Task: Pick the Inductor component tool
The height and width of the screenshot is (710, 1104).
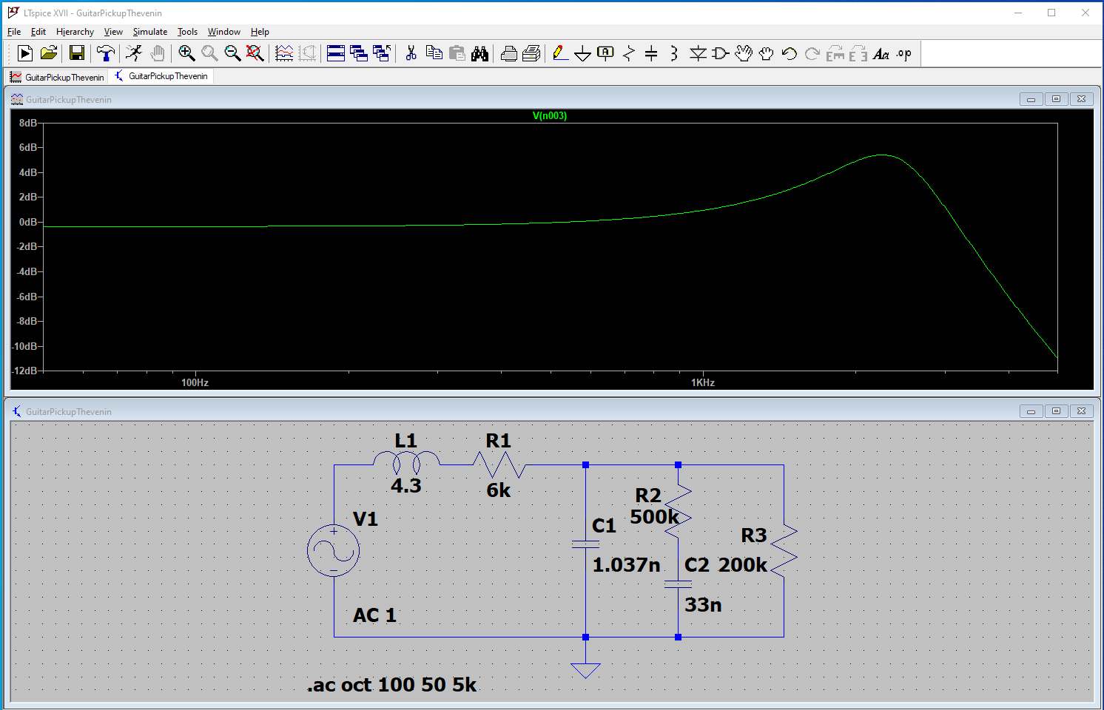Action: coord(673,53)
